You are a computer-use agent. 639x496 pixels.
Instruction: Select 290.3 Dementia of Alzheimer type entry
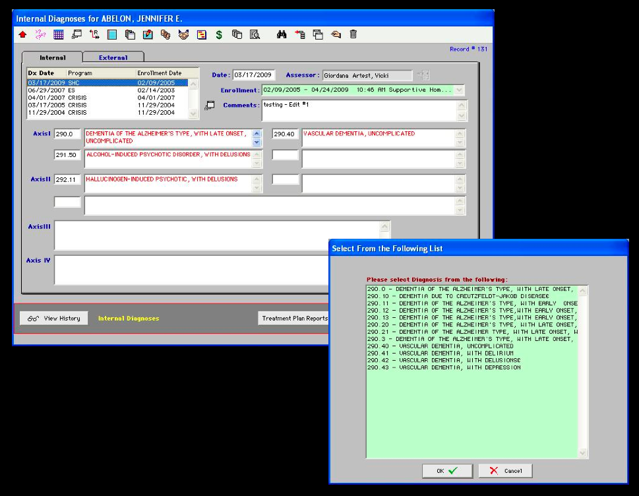[x=472, y=339]
